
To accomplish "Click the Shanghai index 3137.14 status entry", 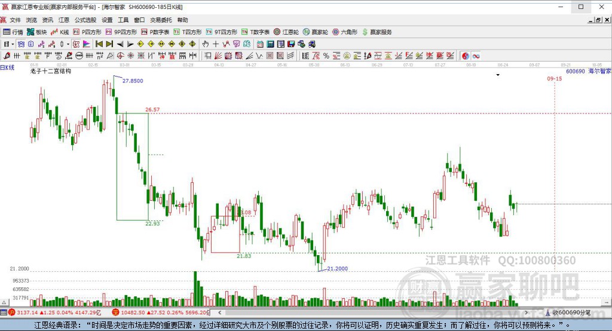I will (54, 312).
